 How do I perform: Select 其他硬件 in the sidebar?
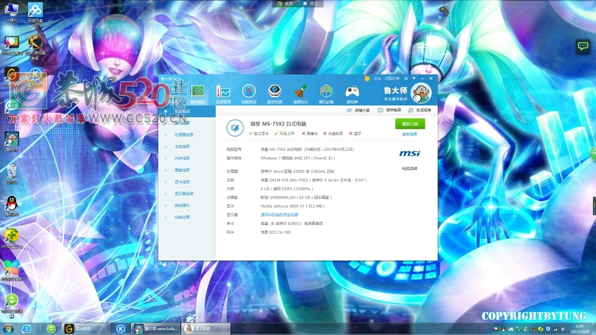tap(182, 205)
